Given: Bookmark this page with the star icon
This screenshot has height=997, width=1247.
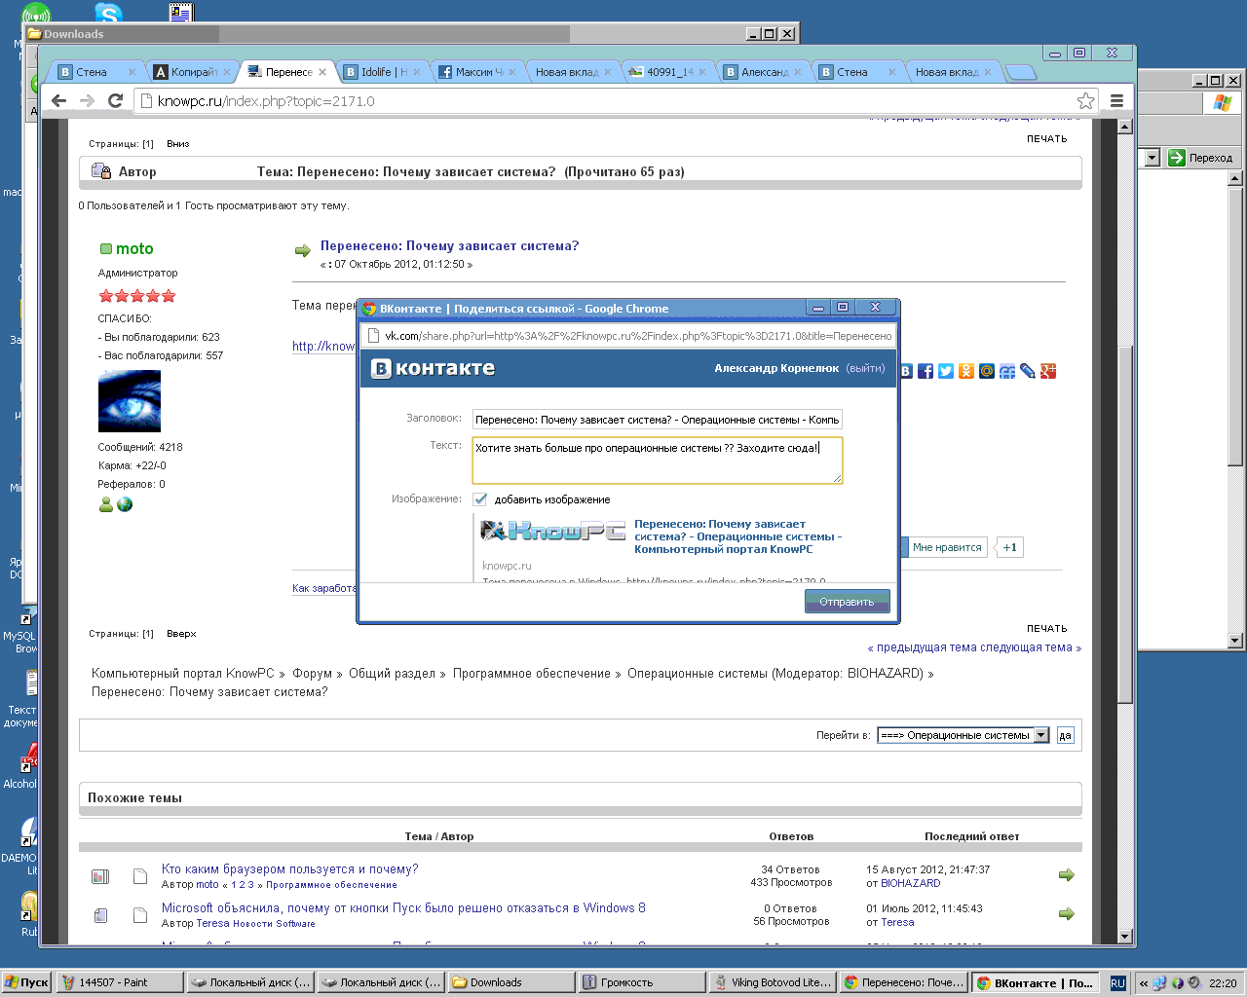Looking at the screenshot, I should 1085,100.
